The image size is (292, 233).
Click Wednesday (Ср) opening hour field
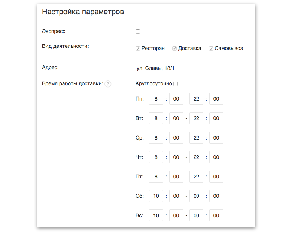coord(156,138)
